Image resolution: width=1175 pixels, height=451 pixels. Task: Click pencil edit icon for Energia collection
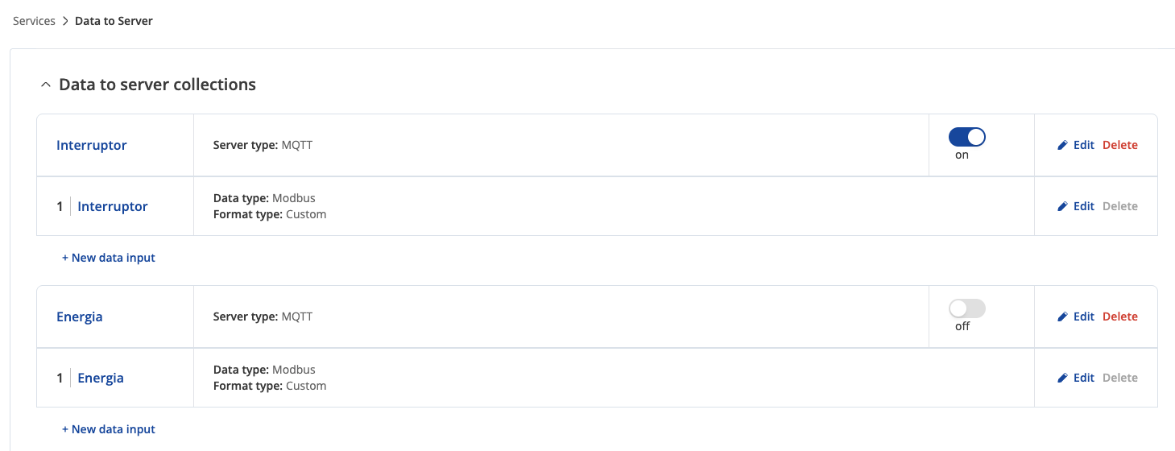(1063, 317)
